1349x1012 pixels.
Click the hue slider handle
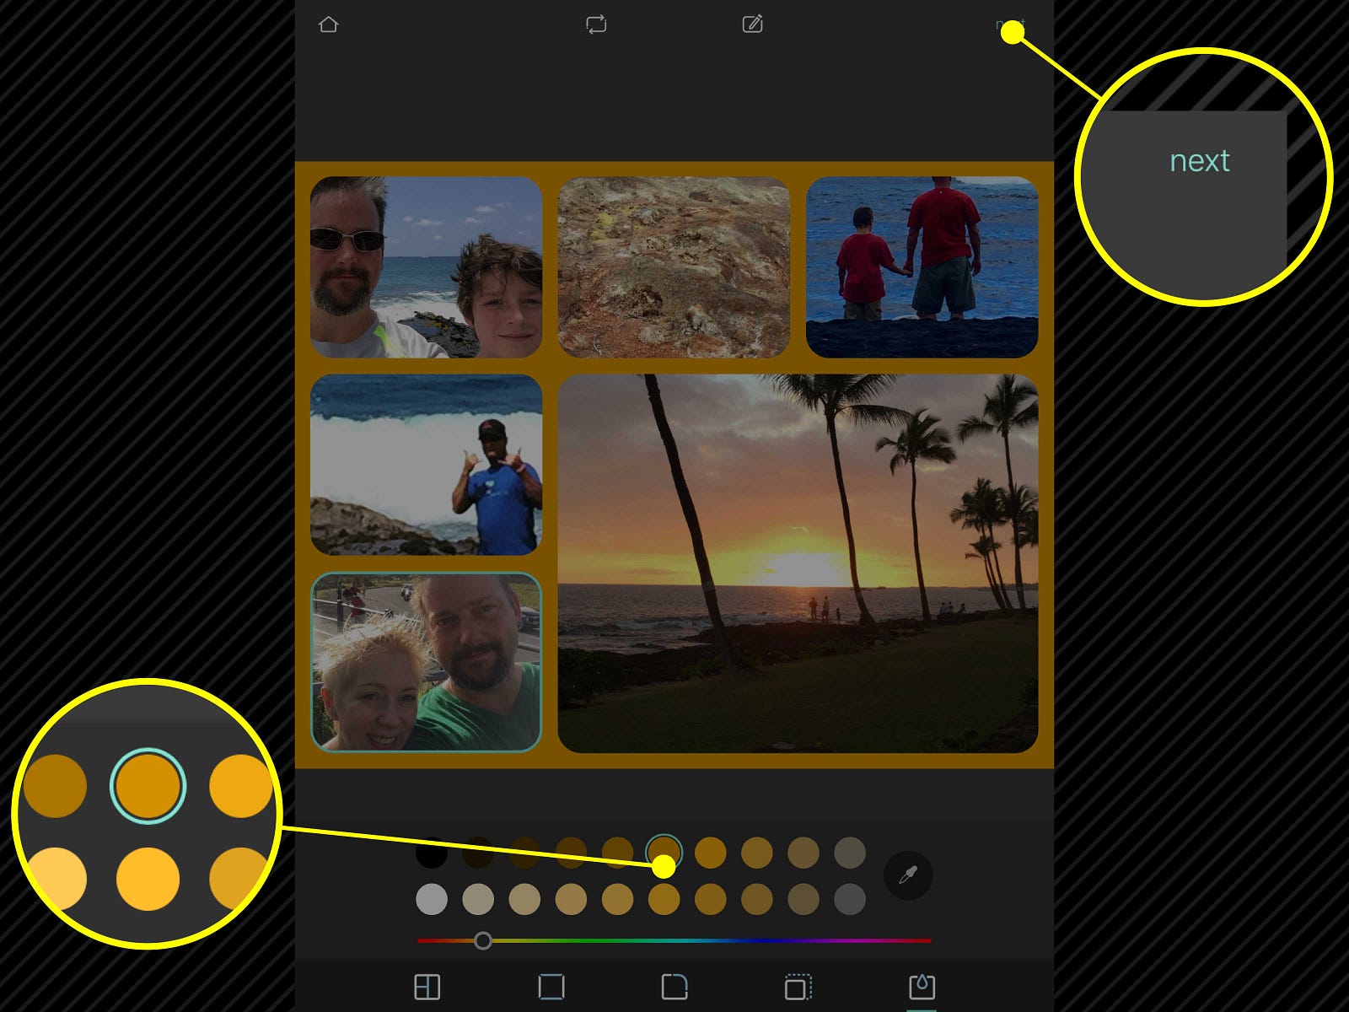[x=482, y=940]
